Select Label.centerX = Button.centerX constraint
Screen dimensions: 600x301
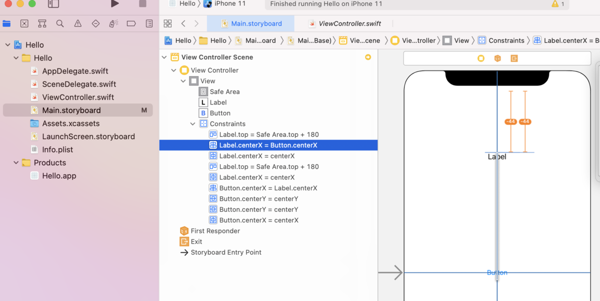click(268, 145)
